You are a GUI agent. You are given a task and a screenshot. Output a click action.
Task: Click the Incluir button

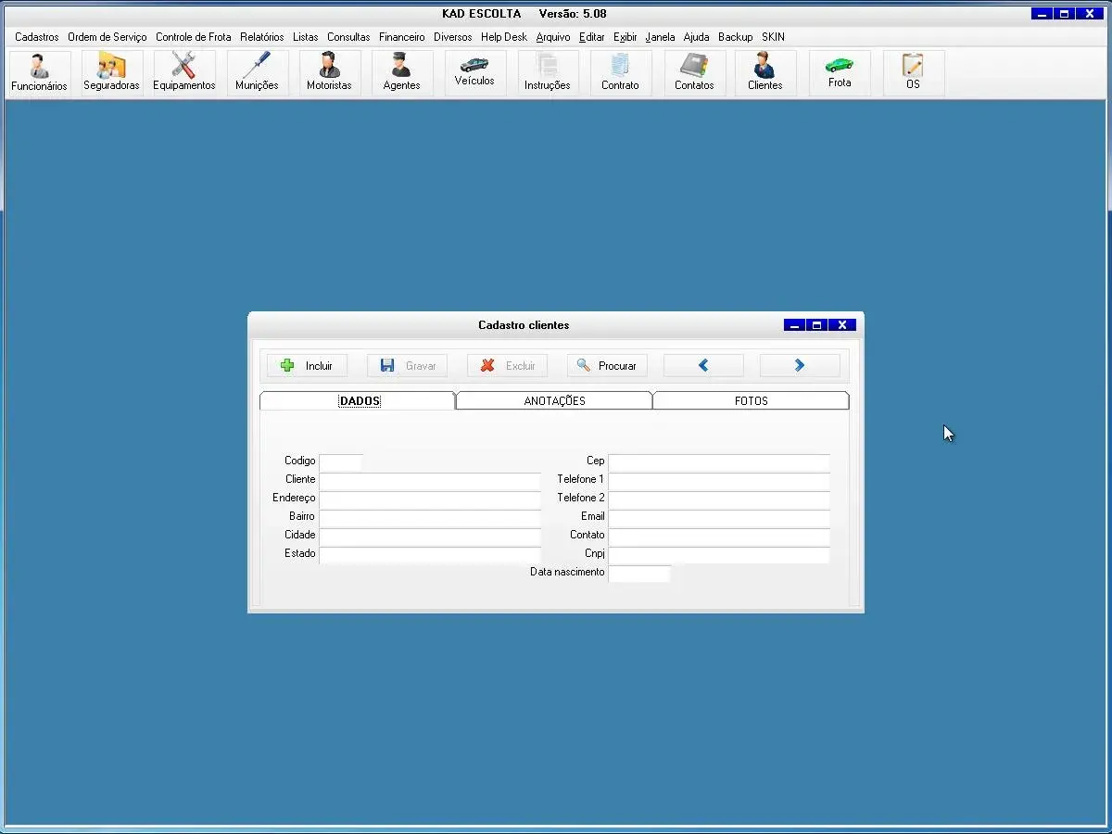pos(307,366)
